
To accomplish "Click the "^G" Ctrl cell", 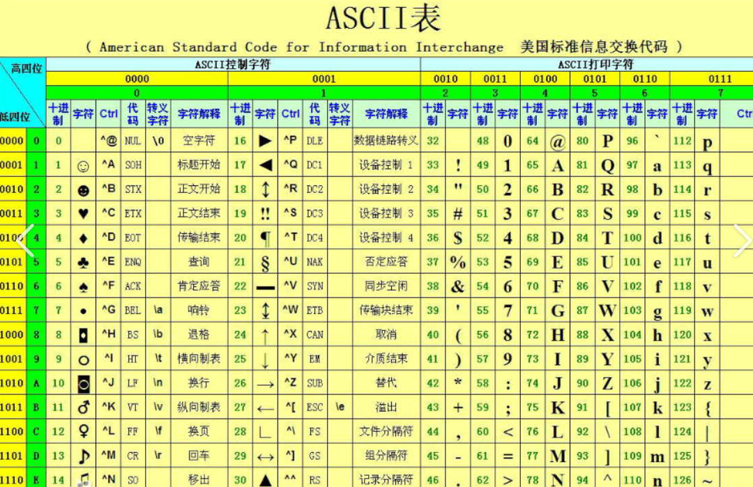I will coord(109,310).
